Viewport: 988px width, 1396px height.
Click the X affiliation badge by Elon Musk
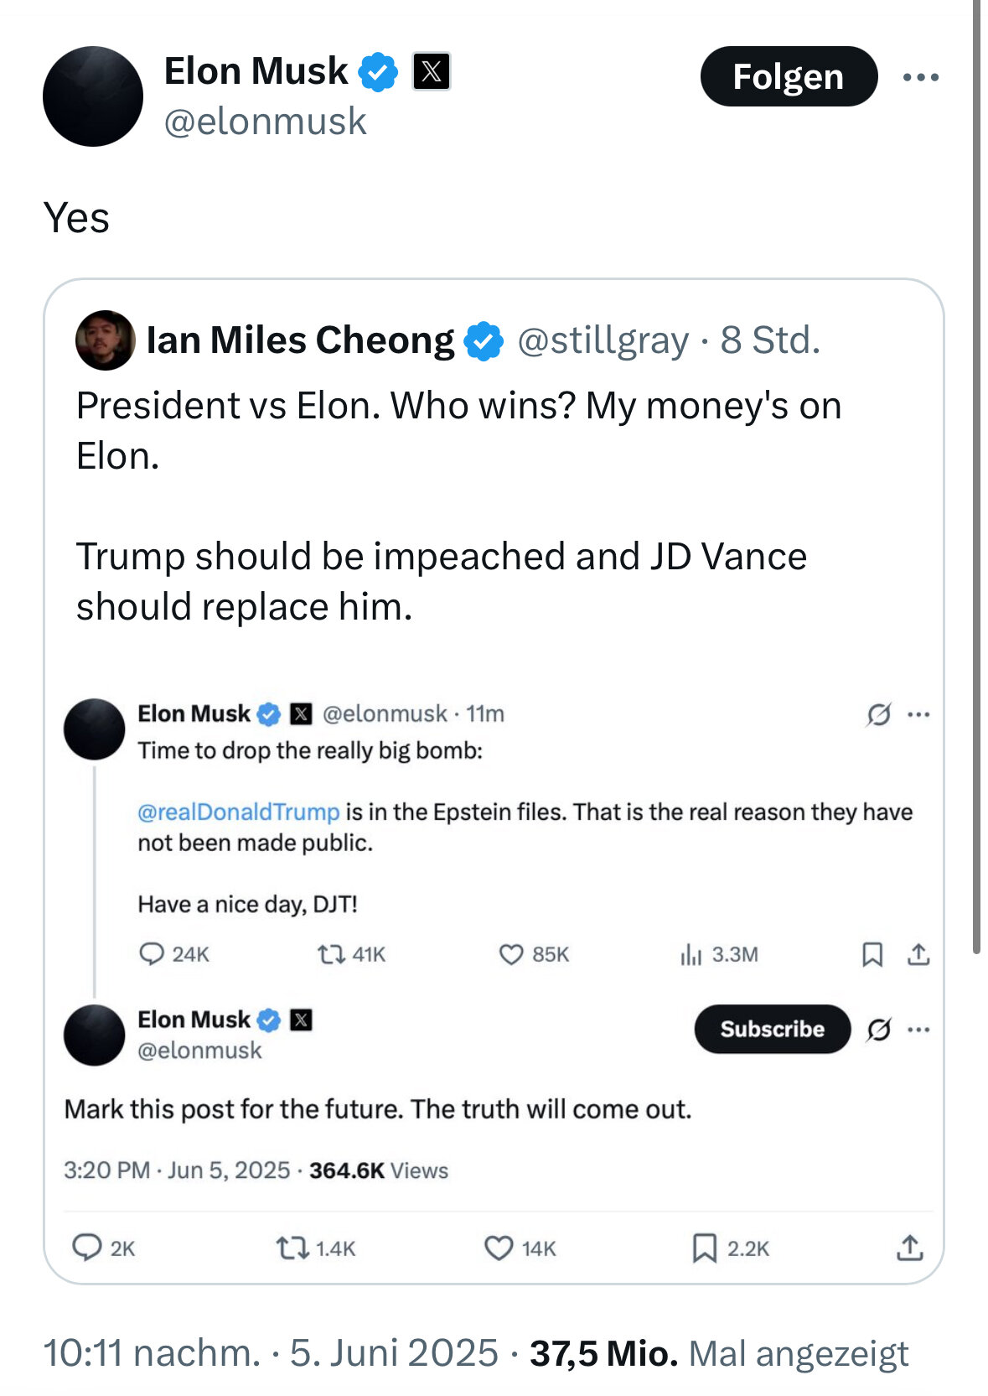pyautogui.click(x=432, y=71)
